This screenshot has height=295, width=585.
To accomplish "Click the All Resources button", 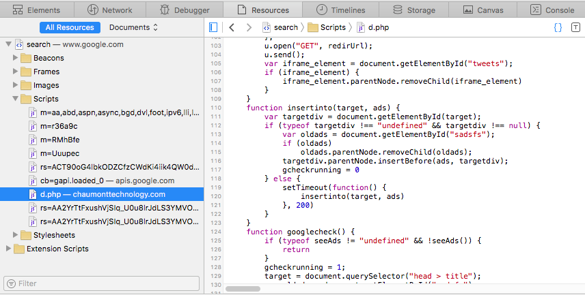I will (70, 27).
